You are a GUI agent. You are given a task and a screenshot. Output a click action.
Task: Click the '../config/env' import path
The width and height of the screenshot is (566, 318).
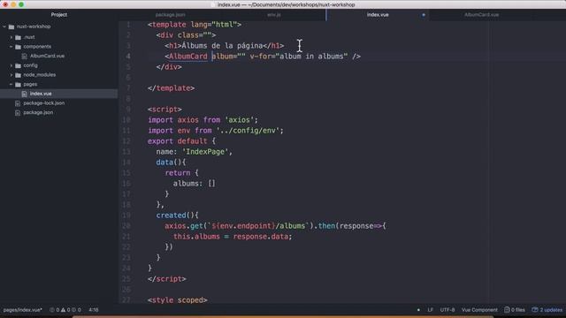248,131
